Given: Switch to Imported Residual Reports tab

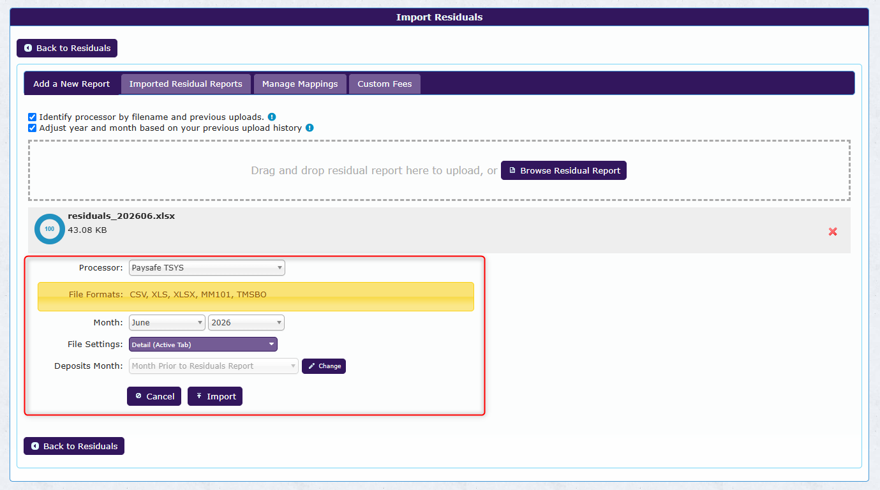Looking at the screenshot, I should pyautogui.click(x=186, y=84).
